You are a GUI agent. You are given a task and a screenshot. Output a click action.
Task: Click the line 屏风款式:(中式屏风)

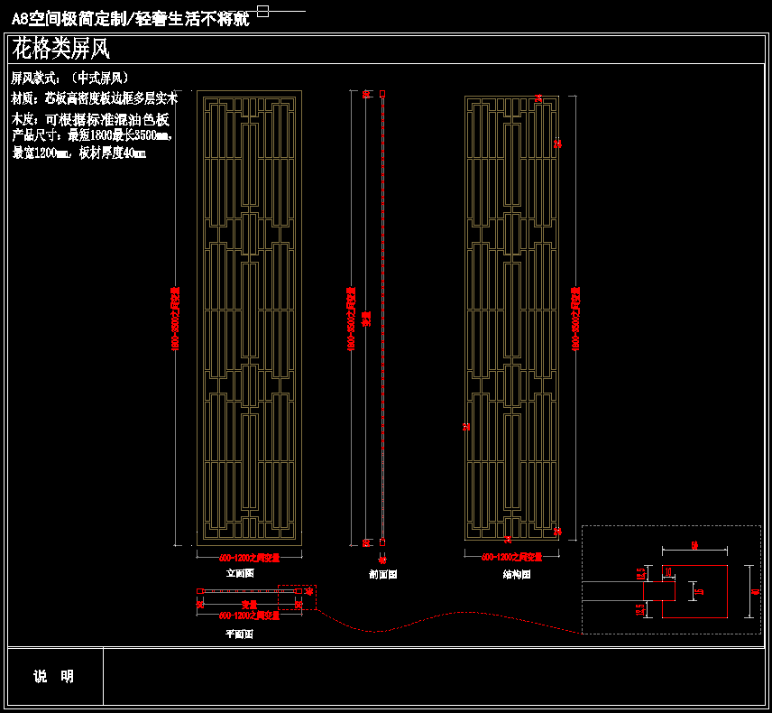point(70,78)
